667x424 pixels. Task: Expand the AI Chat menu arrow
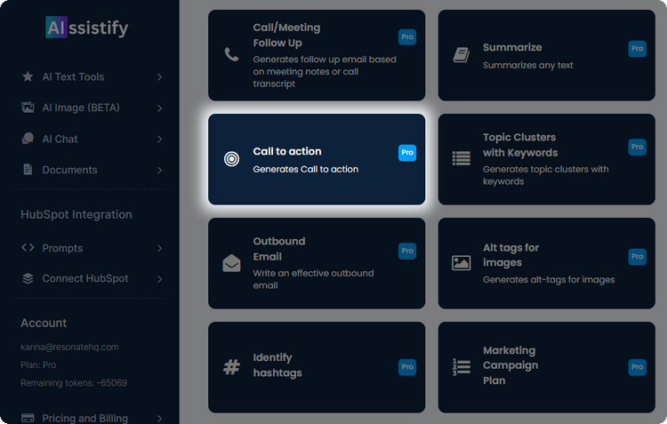(159, 140)
